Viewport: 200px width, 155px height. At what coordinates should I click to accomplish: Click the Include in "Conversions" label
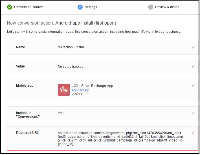28,115
